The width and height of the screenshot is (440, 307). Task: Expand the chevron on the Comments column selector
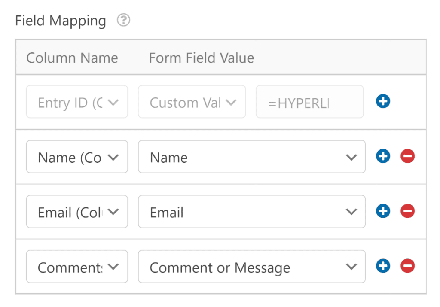pyautogui.click(x=113, y=266)
